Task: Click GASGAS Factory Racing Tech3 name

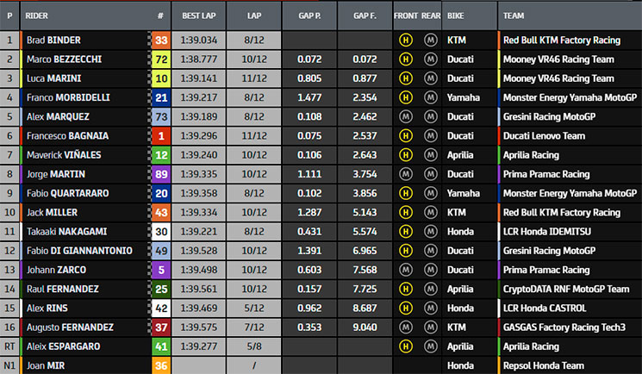Action: point(564,327)
